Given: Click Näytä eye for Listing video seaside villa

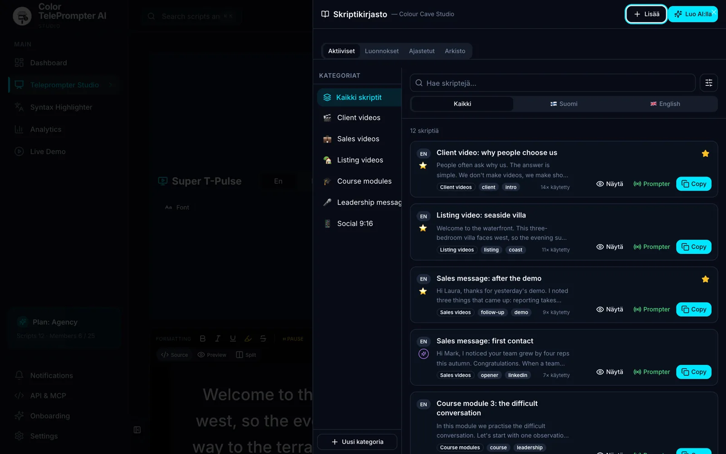Looking at the screenshot, I should [609, 247].
